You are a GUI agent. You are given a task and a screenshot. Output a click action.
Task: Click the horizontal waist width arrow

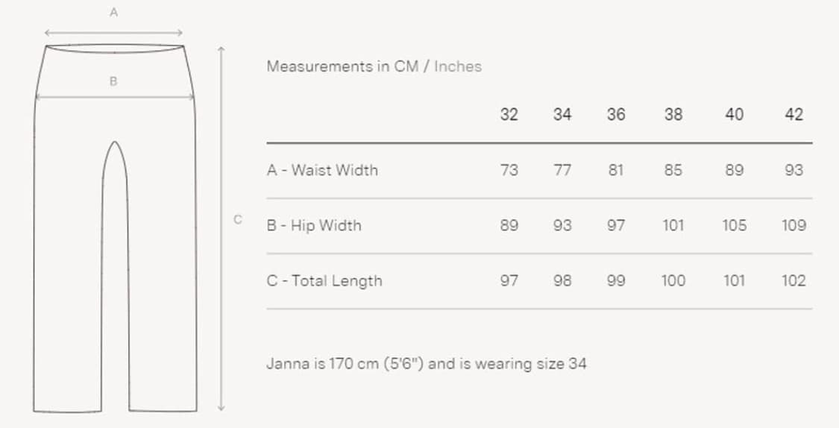[113, 33]
